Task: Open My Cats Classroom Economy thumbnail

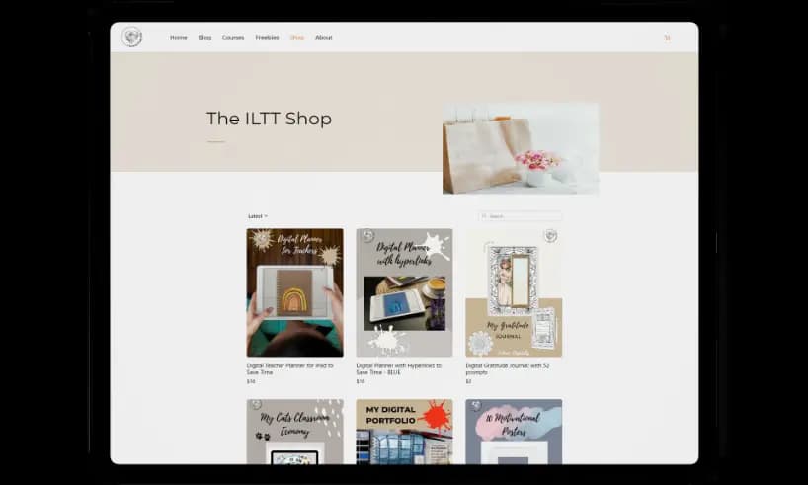Action: pos(294,432)
